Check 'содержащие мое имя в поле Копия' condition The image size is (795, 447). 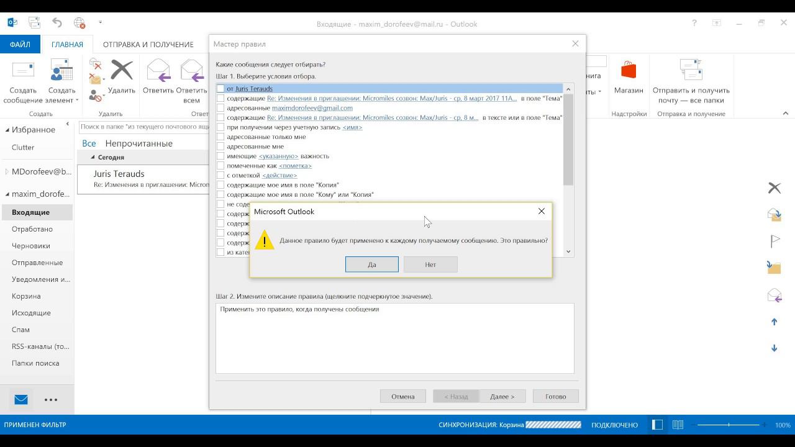[x=220, y=185]
